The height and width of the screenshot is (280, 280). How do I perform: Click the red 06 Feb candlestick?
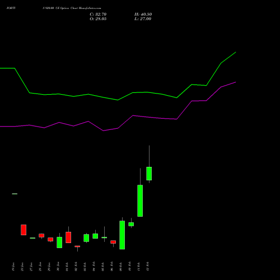click(113, 242)
